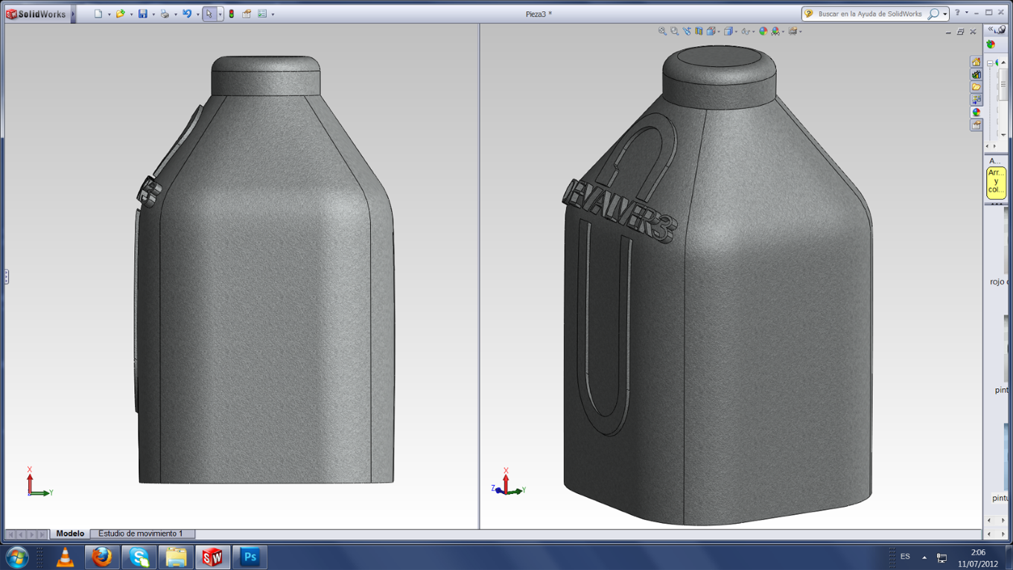Click the Apply Scene icon
Screen dimensions: 1013x570
point(775,31)
